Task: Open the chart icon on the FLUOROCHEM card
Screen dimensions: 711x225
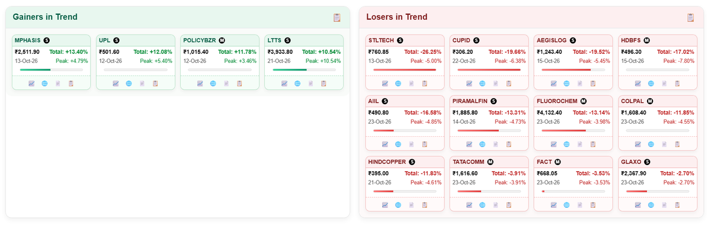Action: tap(553, 144)
